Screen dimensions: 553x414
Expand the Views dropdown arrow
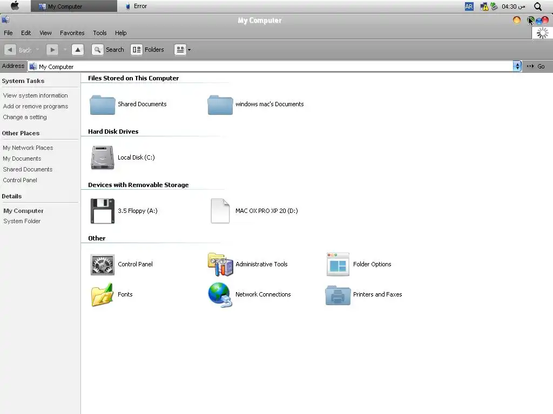tap(189, 50)
